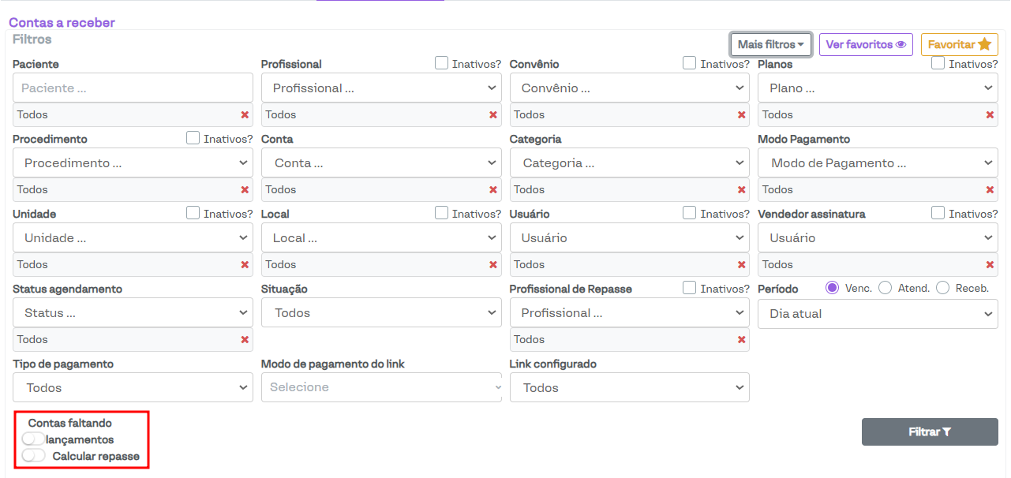
Task: Select the Atend. period radio option
Action: [885, 288]
